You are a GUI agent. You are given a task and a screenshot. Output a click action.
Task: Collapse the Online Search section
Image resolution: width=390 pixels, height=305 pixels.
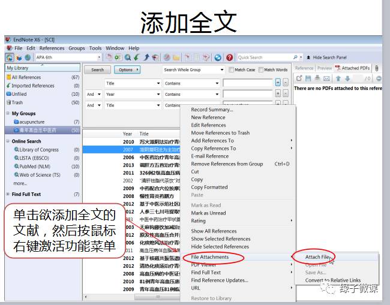coord(8,141)
